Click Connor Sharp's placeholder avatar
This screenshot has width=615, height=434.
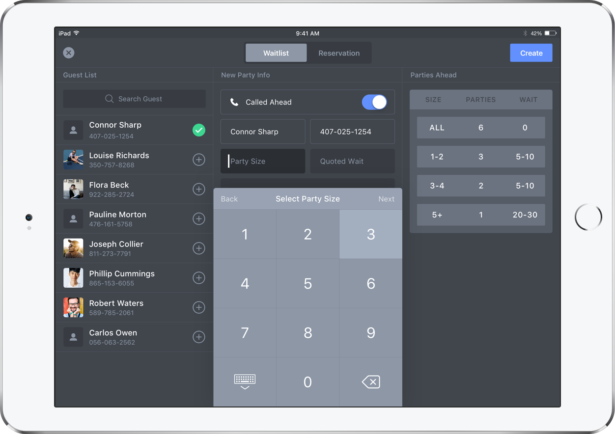(73, 130)
